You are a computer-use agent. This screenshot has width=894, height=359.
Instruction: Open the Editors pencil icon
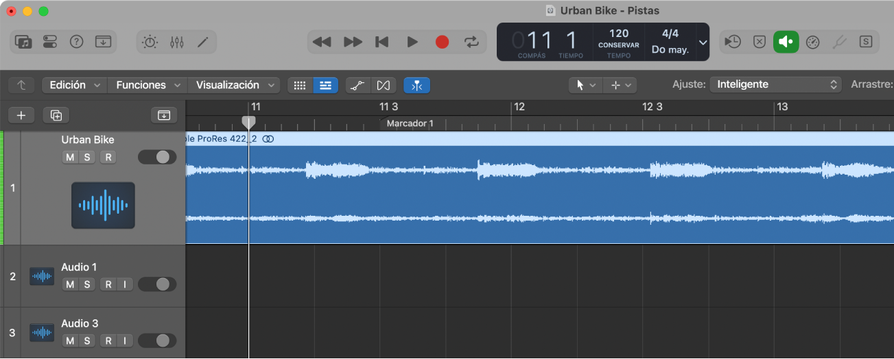click(x=202, y=42)
